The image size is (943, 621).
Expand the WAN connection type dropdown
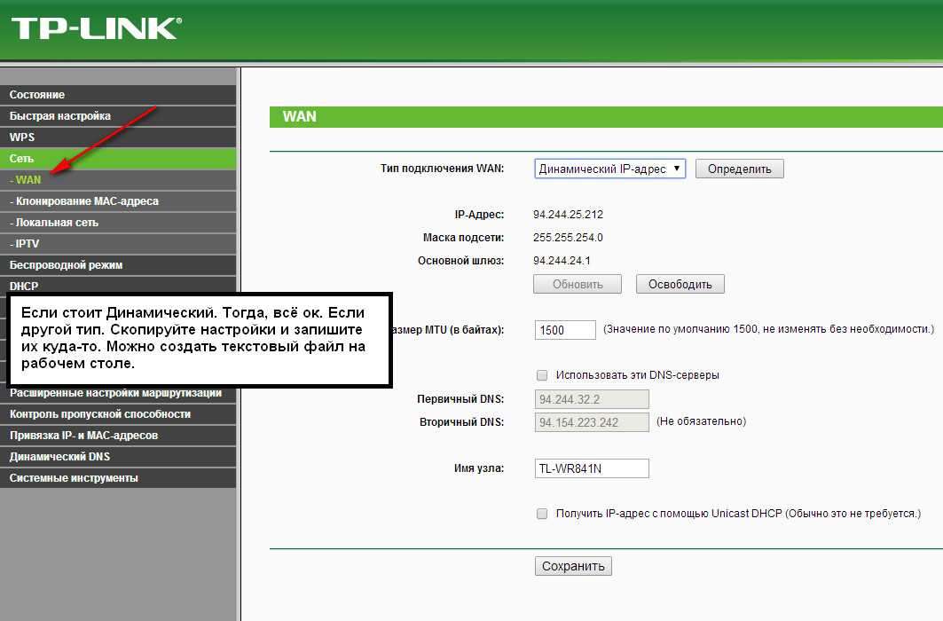point(609,169)
